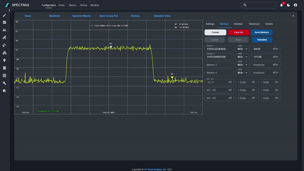Open the notifications bell icon

(x=282, y=5)
